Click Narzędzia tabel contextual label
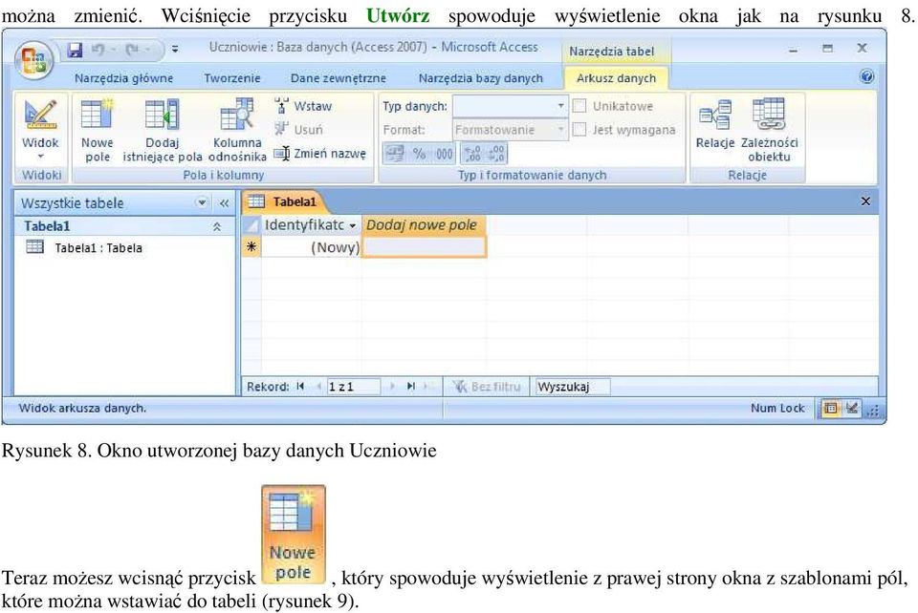918x613 pixels. 612,52
